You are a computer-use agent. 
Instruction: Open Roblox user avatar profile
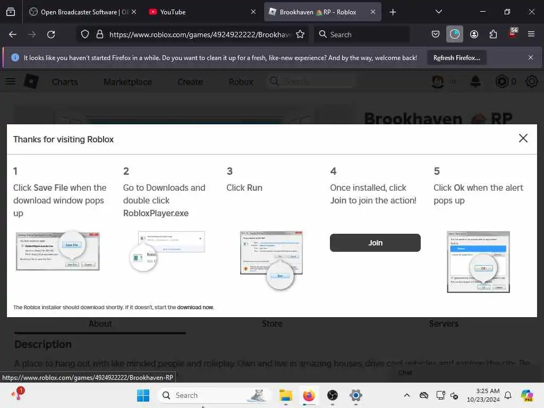[437, 81]
